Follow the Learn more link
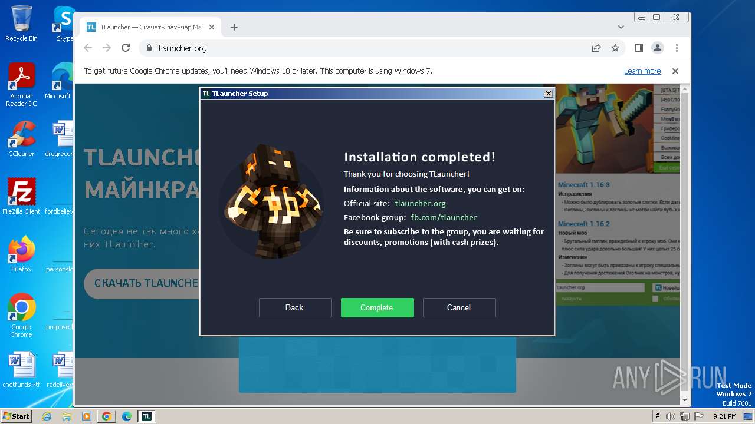This screenshot has width=755, height=424. click(642, 71)
